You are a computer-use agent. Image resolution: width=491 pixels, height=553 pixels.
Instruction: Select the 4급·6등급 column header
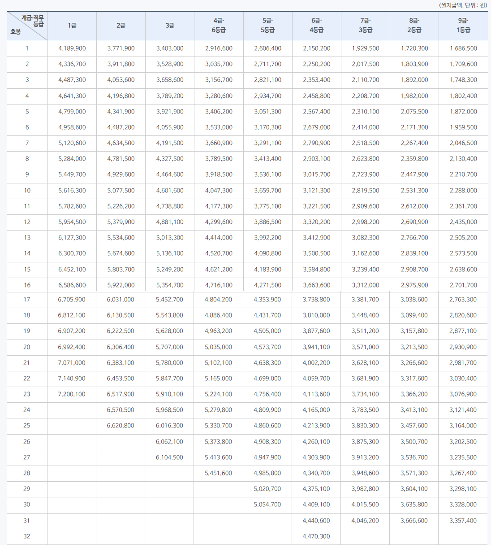click(219, 26)
